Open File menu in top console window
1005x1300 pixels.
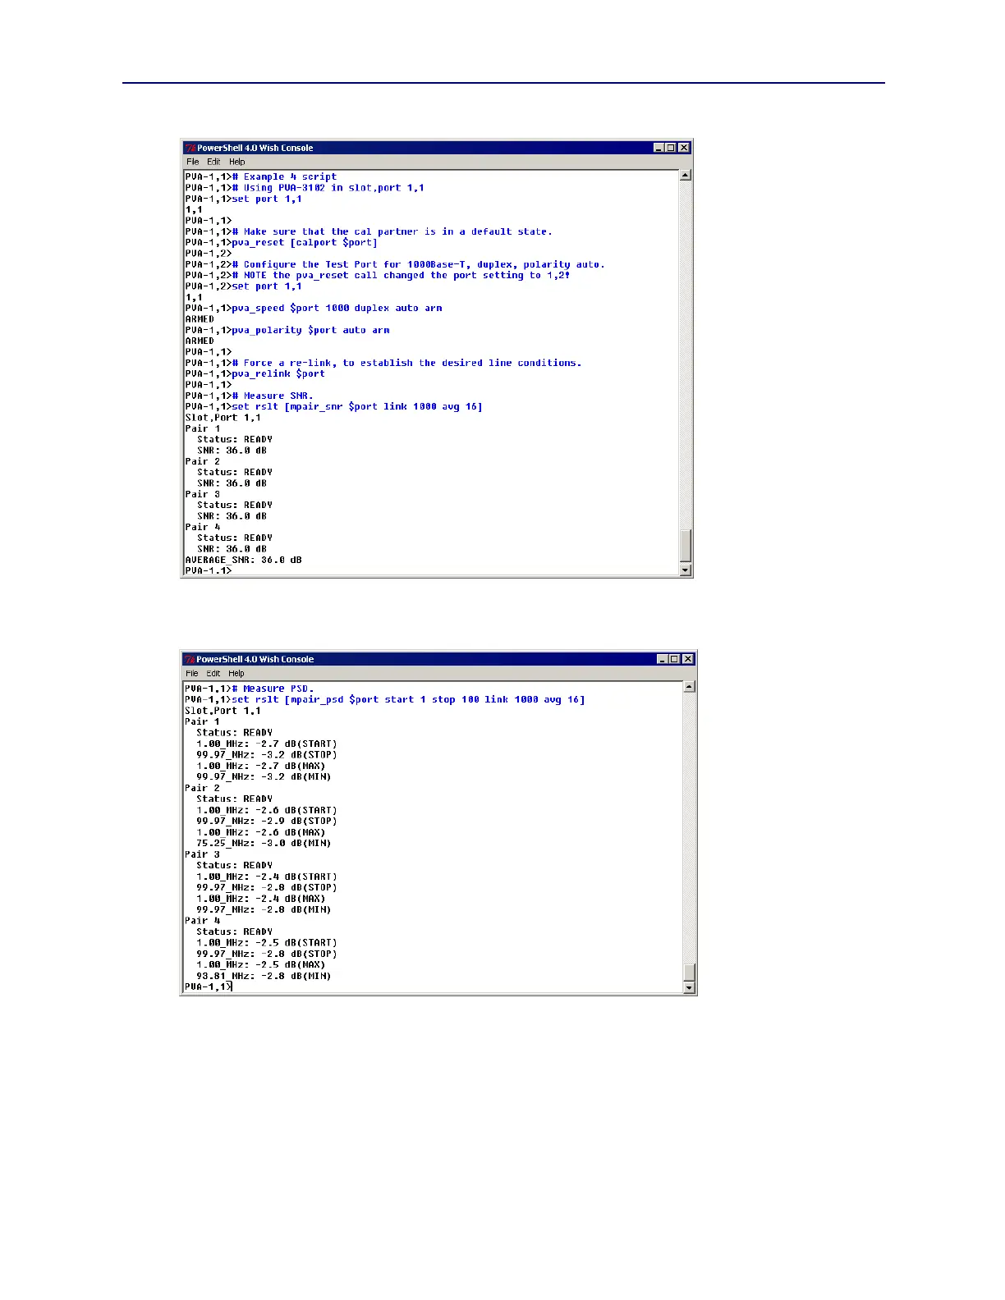tap(193, 162)
